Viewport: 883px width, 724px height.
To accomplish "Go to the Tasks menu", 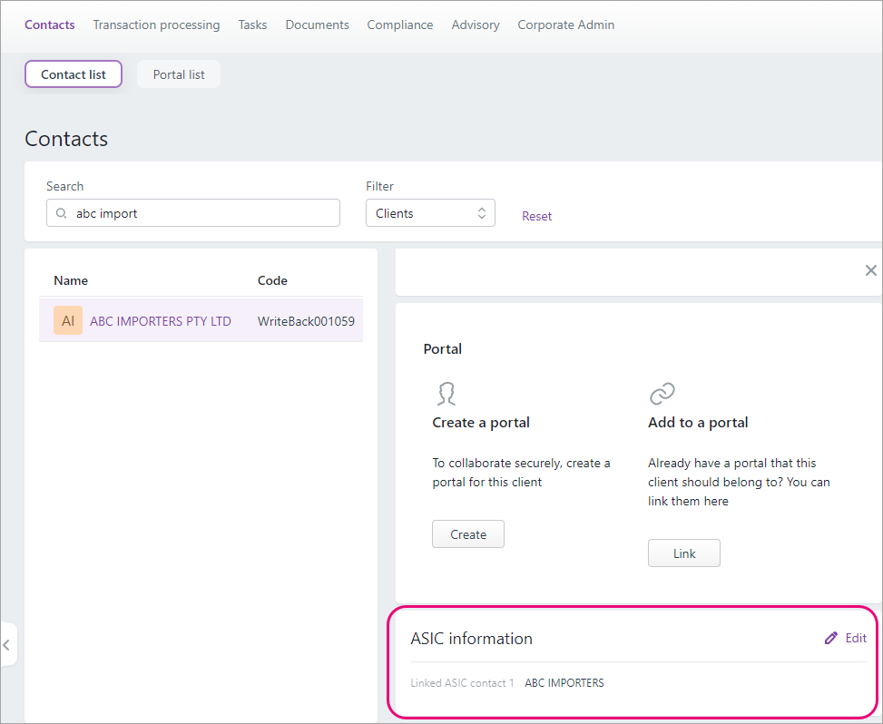I will (x=252, y=25).
